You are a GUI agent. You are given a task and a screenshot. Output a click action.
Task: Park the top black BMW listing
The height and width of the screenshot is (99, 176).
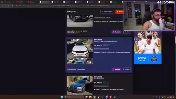click(x=126, y=32)
